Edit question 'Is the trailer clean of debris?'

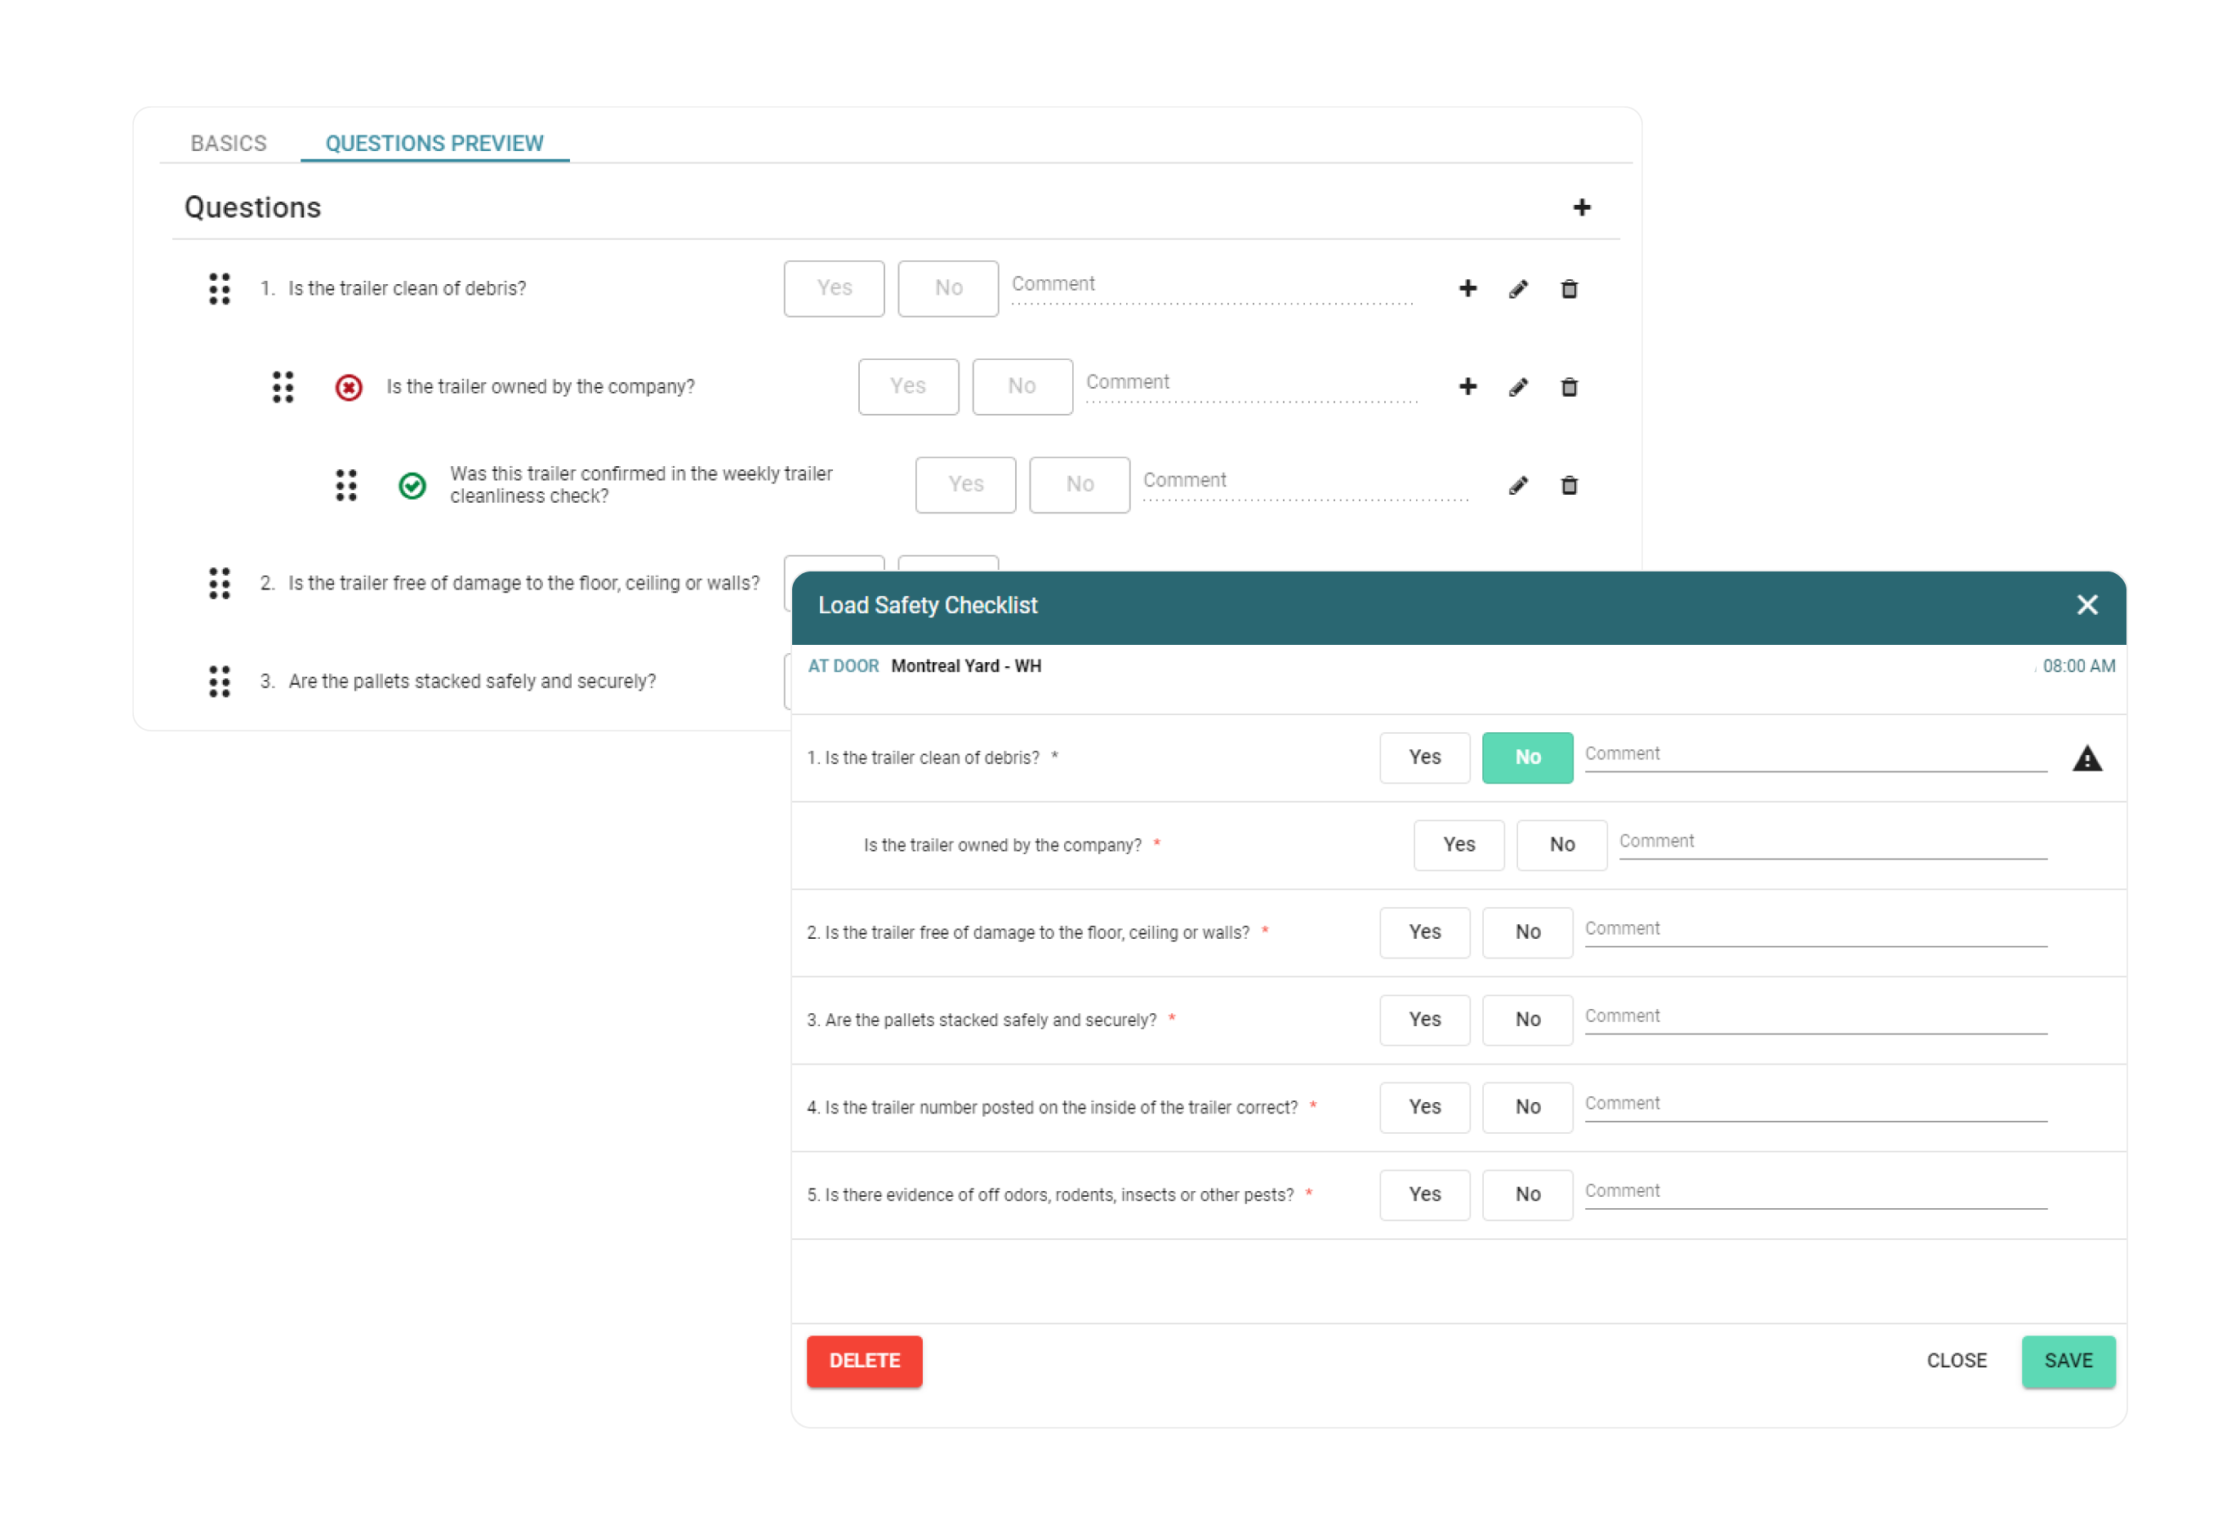1519,288
